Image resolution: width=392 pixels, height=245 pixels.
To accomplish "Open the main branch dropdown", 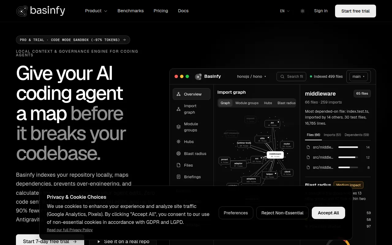I will point(359,77).
